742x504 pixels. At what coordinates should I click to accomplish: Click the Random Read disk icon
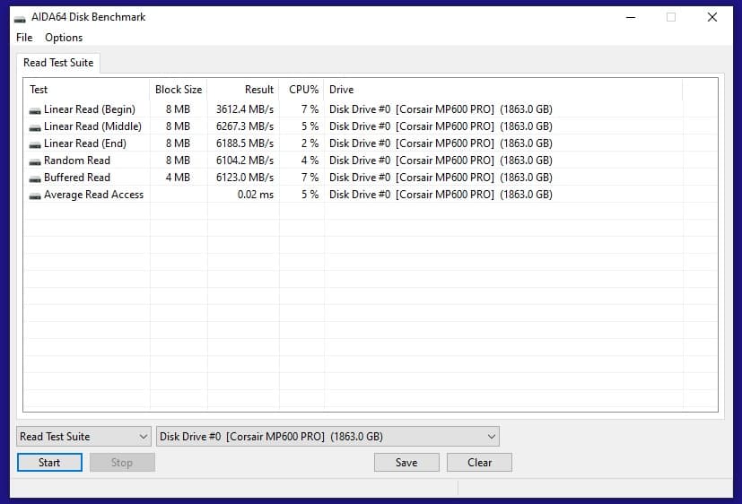[35, 161]
